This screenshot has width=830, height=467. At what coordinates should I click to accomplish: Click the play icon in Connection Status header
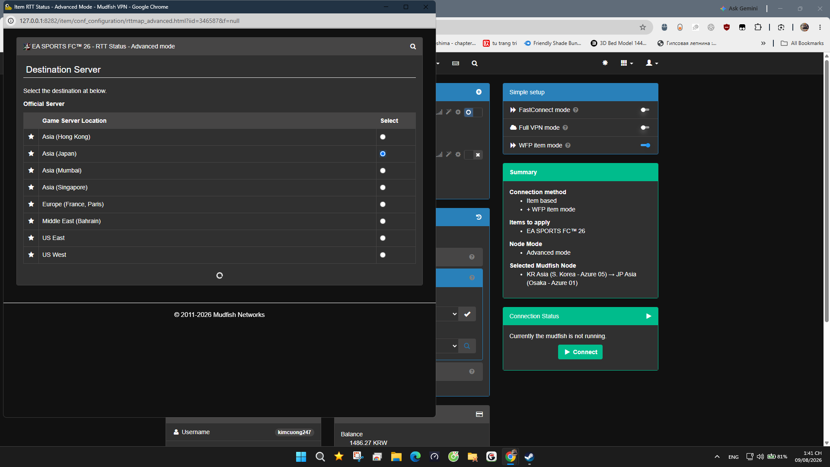coord(648,316)
